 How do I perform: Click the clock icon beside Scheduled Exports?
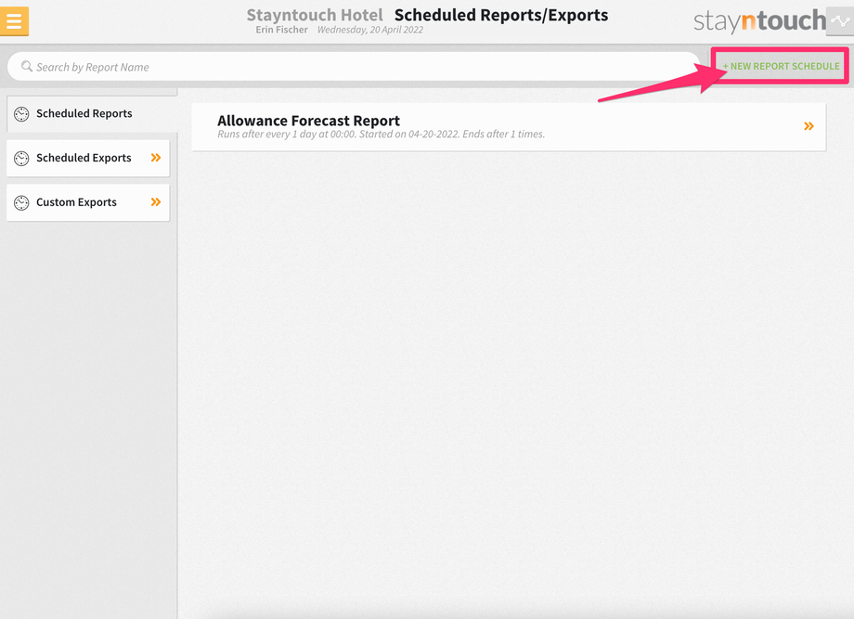pos(21,159)
